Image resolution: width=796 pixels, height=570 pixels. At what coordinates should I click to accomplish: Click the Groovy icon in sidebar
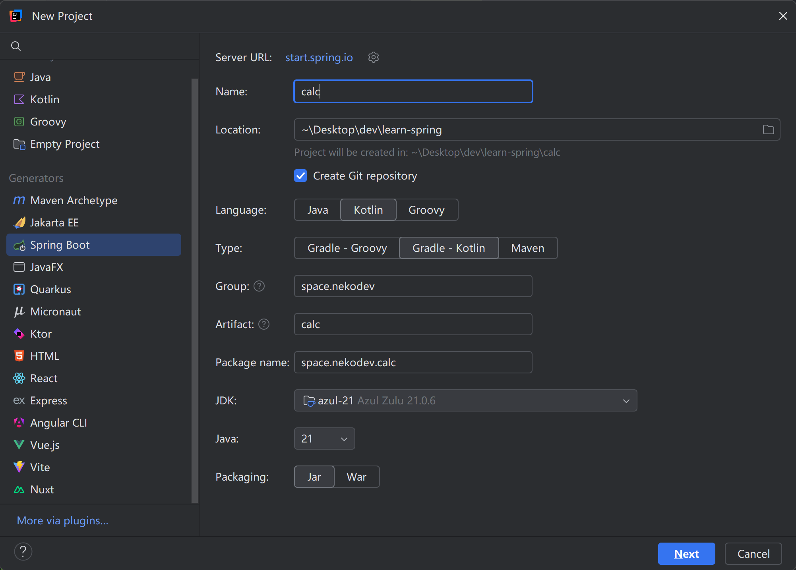[19, 122]
